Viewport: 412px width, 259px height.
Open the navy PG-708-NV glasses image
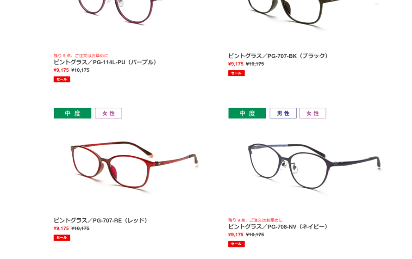click(x=314, y=166)
